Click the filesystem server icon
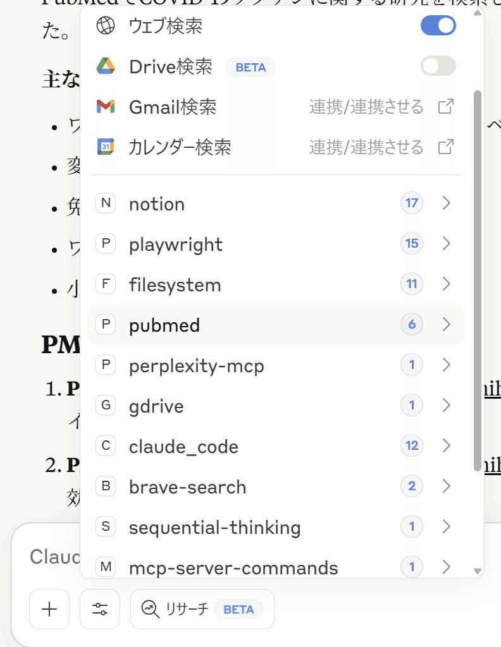Image resolution: width=501 pixels, height=647 pixels. click(x=106, y=284)
